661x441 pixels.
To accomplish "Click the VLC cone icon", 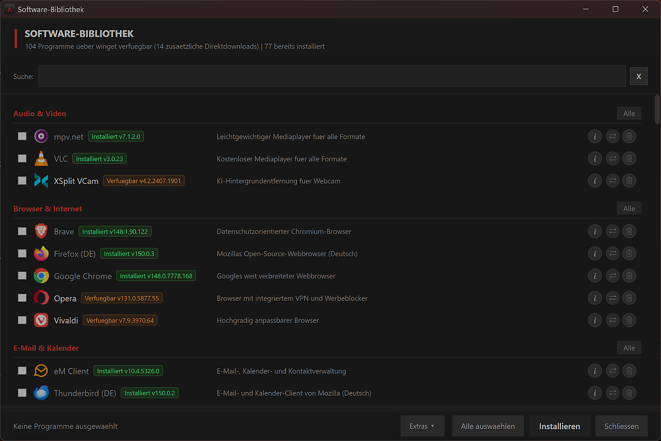I will 41,158.
